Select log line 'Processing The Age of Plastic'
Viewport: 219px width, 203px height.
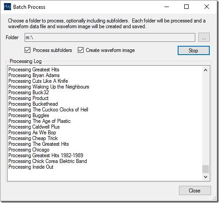point(40,121)
